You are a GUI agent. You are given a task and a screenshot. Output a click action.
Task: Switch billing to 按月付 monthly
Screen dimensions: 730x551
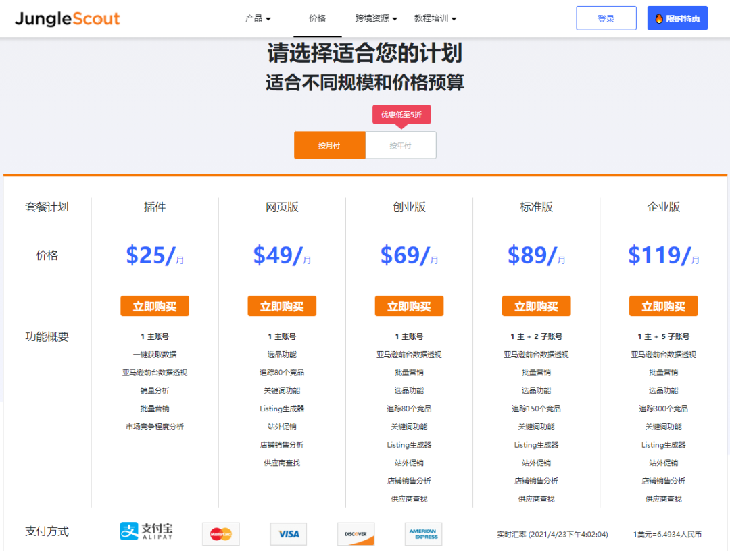(x=330, y=145)
